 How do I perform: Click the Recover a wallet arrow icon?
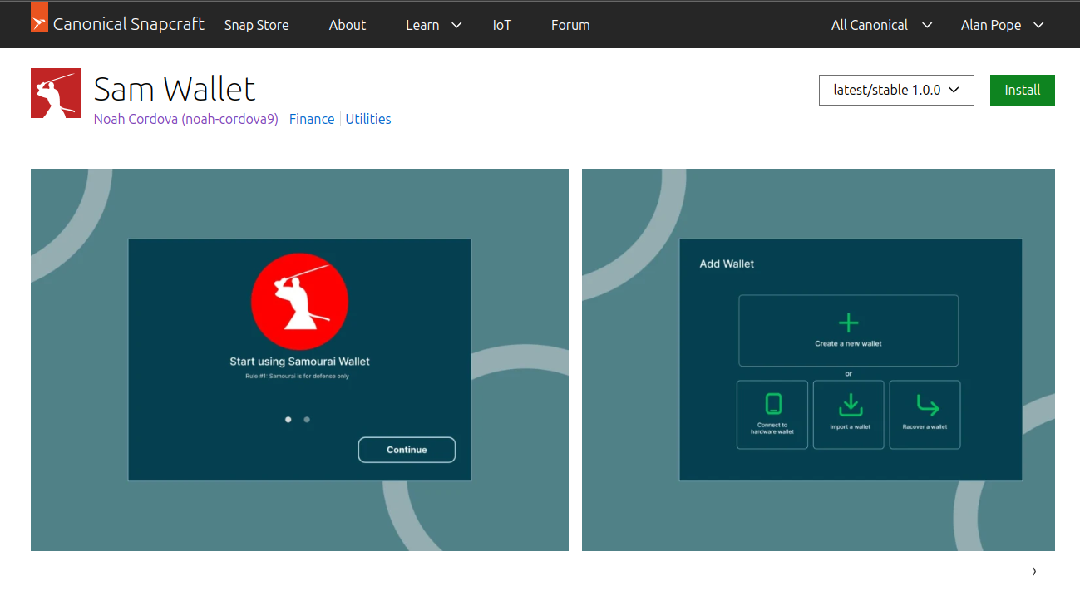click(x=925, y=405)
